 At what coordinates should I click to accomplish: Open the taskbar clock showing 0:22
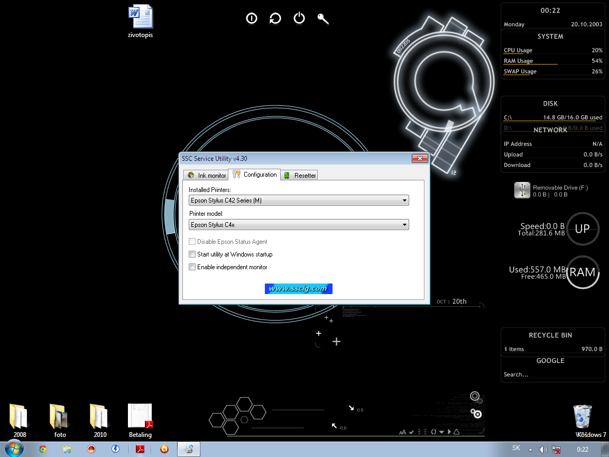582,450
